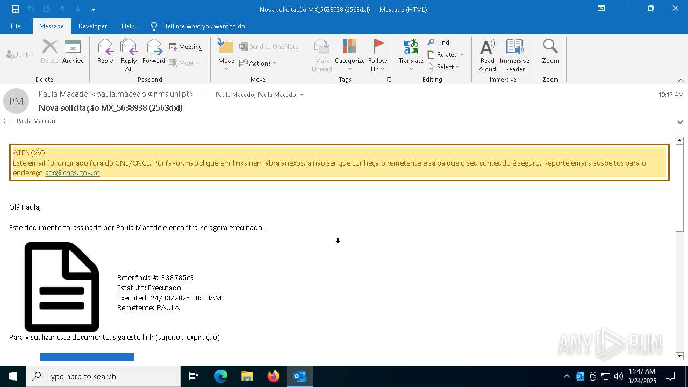The image size is (688, 387).
Task: Click the blue document link button
Action: coord(87,357)
